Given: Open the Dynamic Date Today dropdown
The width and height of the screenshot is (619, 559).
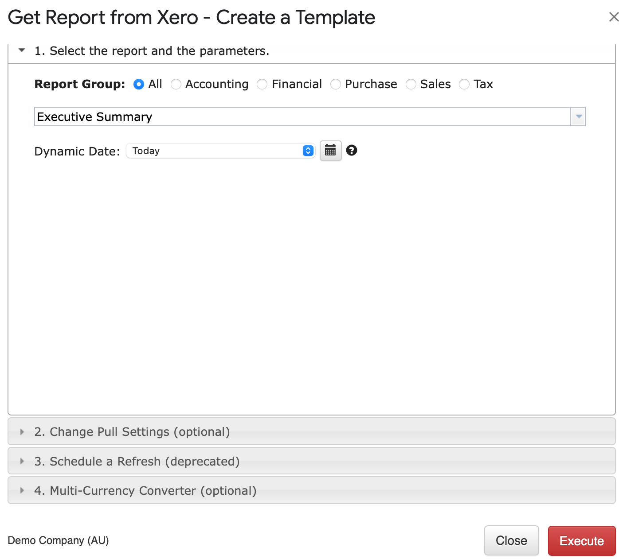Looking at the screenshot, I should [220, 151].
